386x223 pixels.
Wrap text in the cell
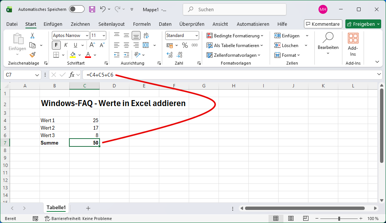(x=146, y=35)
